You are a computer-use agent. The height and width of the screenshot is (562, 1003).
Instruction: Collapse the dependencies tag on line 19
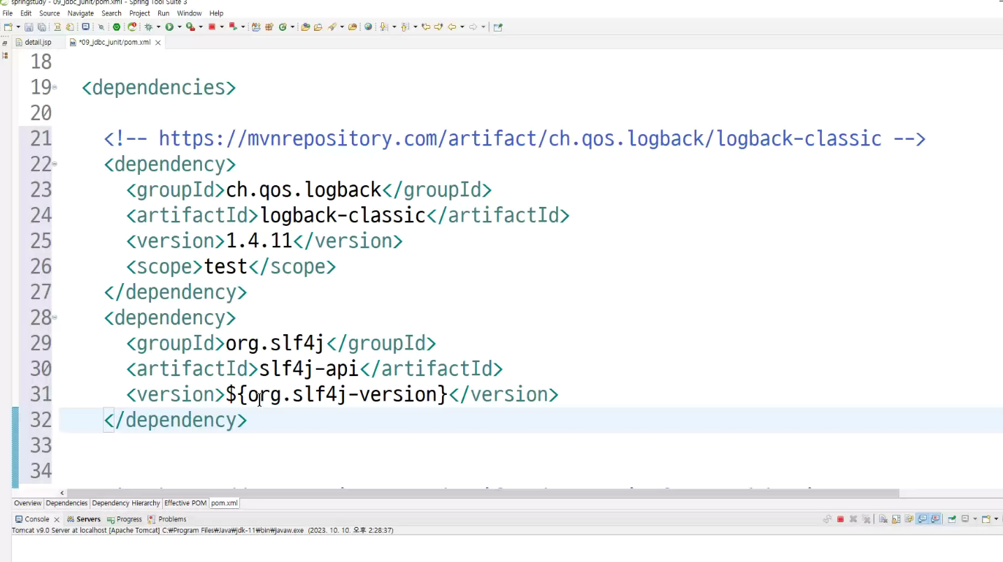[x=55, y=87]
